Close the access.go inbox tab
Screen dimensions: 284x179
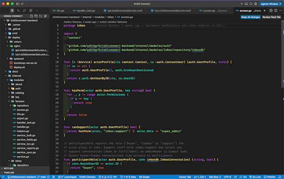click(264, 11)
